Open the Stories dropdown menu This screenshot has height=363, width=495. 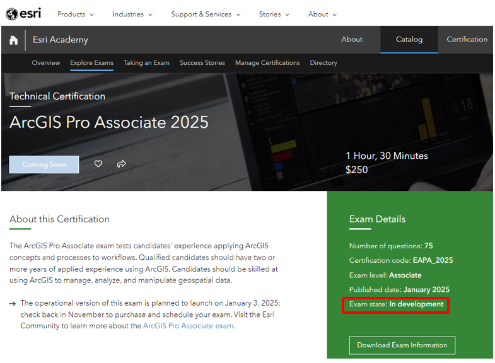coord(274,14)
